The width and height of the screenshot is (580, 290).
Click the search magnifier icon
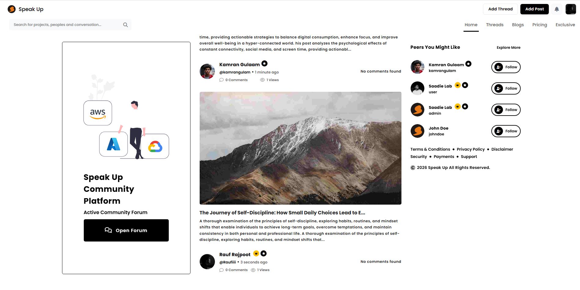pyautogui.click(x=125, y=25)
